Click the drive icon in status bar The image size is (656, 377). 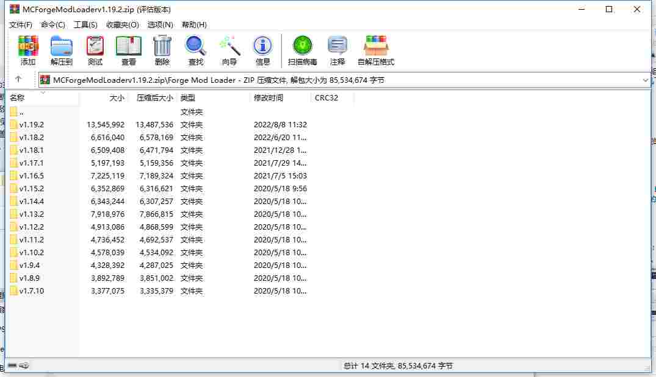tap(12, 365)
